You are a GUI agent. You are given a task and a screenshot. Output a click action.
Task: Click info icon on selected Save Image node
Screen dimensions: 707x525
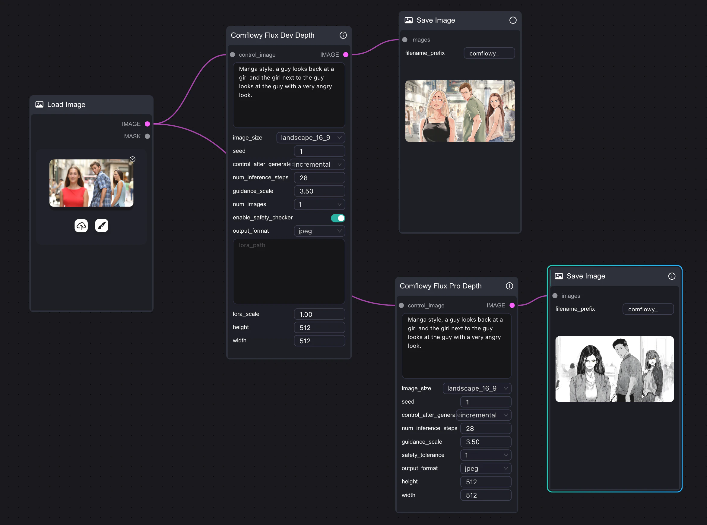(x=671, y=276)
